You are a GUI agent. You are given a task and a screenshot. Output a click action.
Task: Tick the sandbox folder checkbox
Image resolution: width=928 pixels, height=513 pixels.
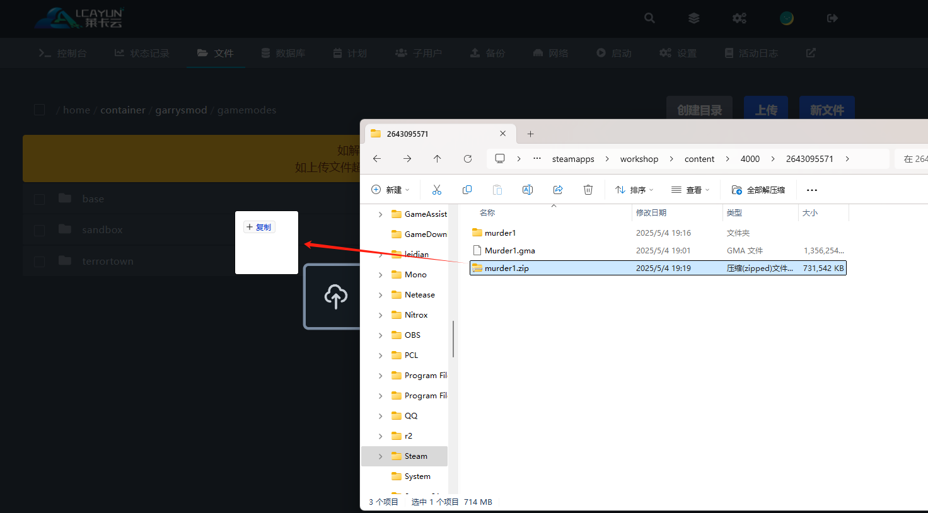tap(40, 230)
